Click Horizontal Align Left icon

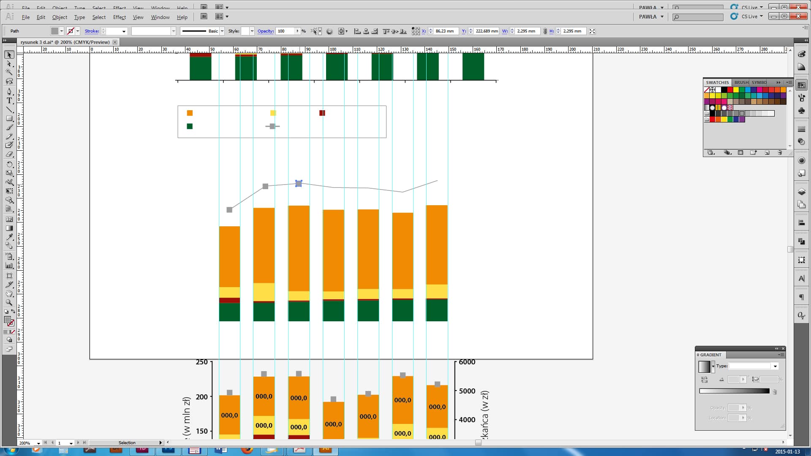(x=357, y=31)
